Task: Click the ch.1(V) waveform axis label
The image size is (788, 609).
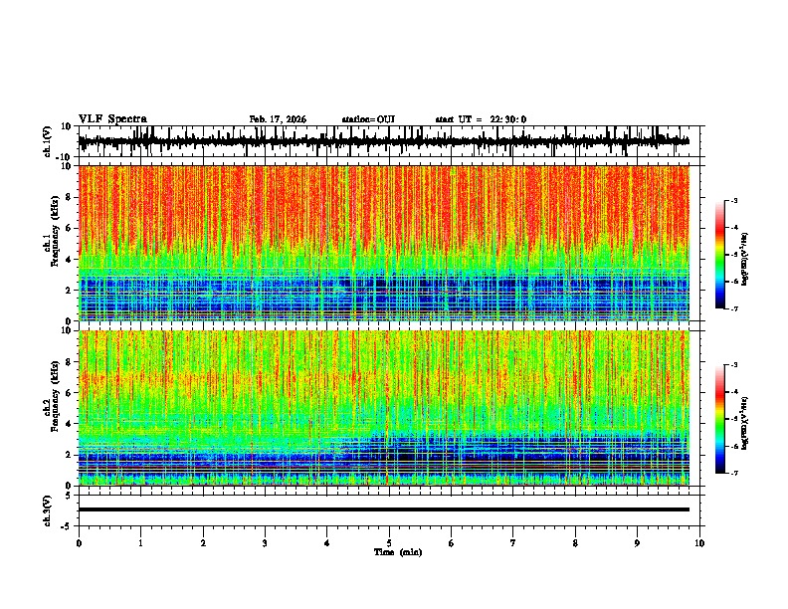Action: (x=48, y=141)
